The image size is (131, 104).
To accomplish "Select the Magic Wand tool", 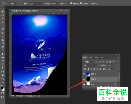I will pyautogui.click(x=3, y=22).
